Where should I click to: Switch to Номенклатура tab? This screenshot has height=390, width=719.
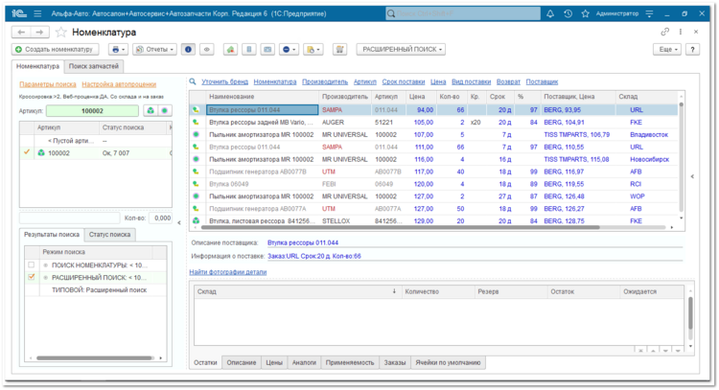pyautogui.click(x=37, y=66)
